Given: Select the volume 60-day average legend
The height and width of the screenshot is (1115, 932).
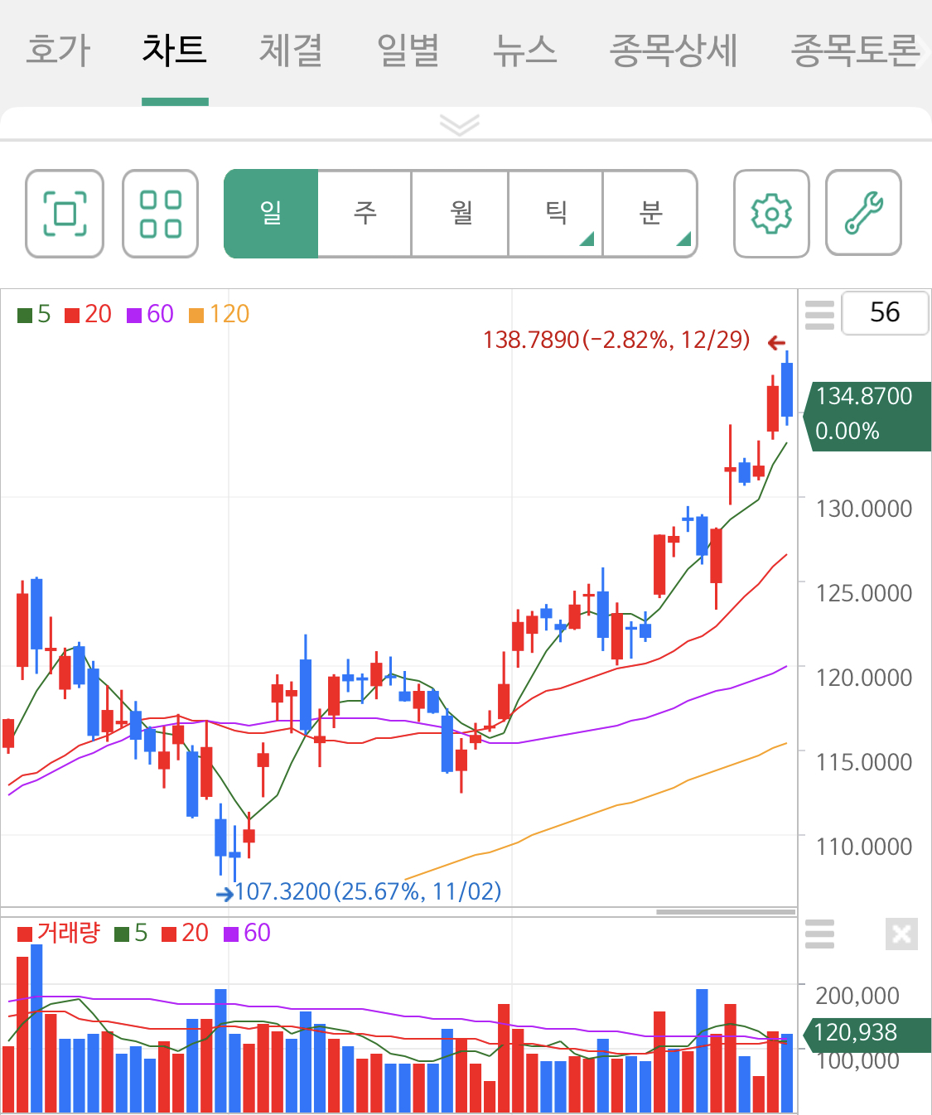Looking at the screenshot, I should tap(247, 933).
